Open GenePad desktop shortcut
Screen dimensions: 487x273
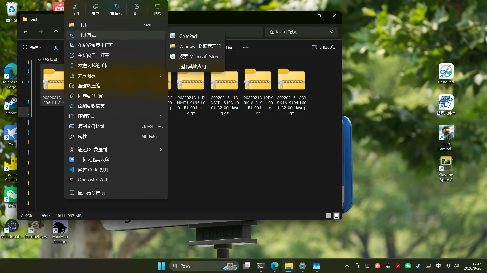point(446,74)
